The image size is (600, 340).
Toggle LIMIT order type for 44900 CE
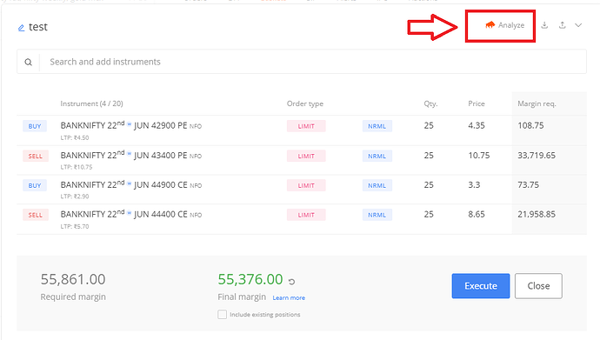pyautogui.click(x=306, y=185)
